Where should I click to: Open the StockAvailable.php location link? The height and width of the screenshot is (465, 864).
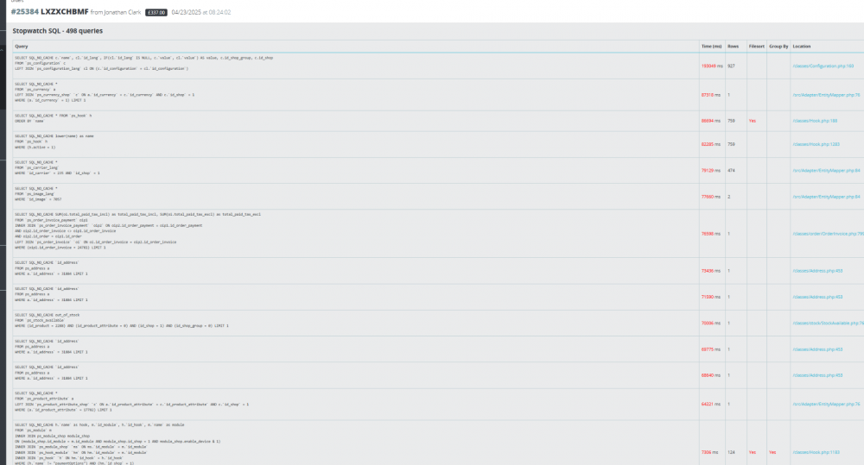(829, 323)
